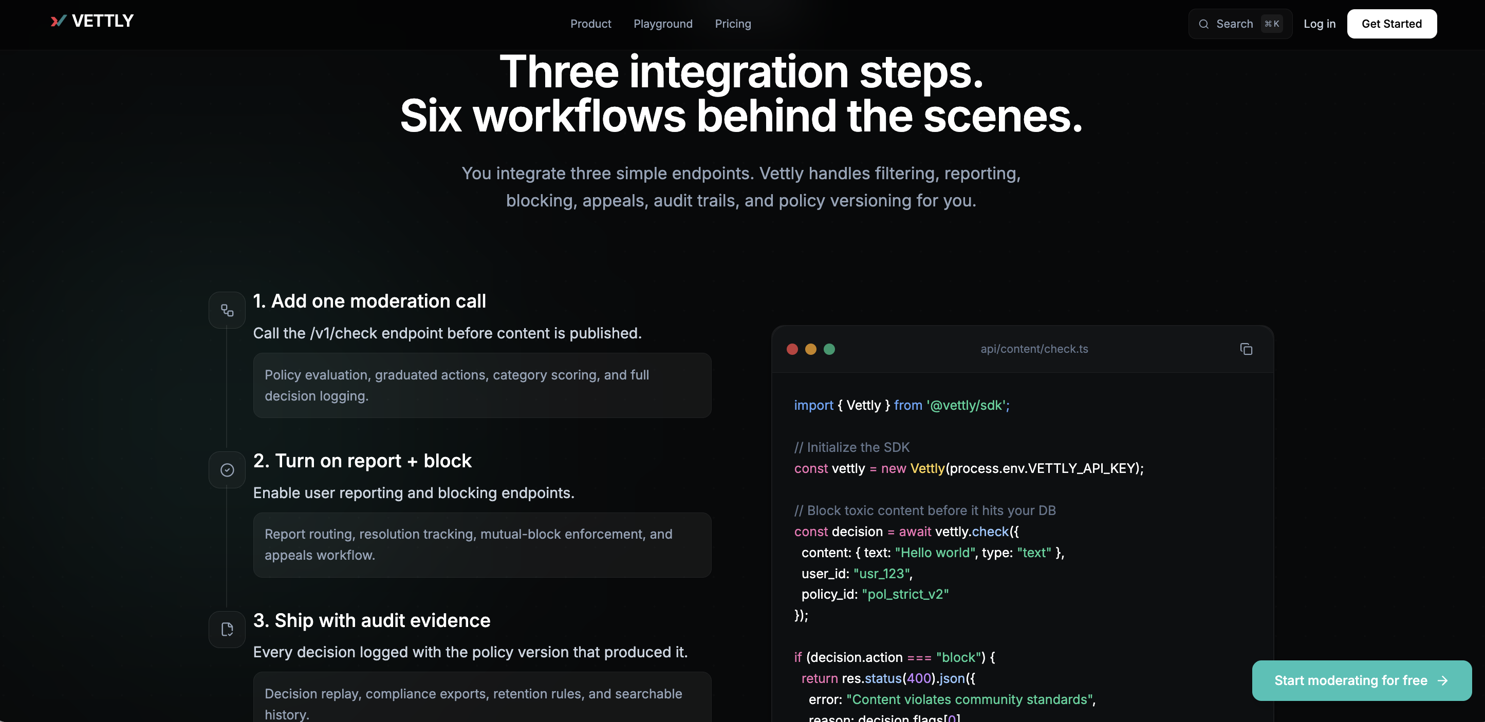This screenshot has height=722, width=1485.
Task: Click the arrow on Start moderating button
Action: [1443, 680]
